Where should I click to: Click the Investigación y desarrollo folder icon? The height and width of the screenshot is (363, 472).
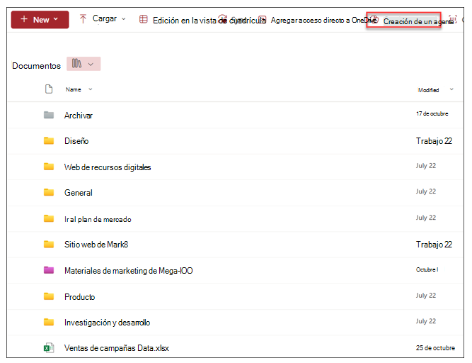point(49,322)
